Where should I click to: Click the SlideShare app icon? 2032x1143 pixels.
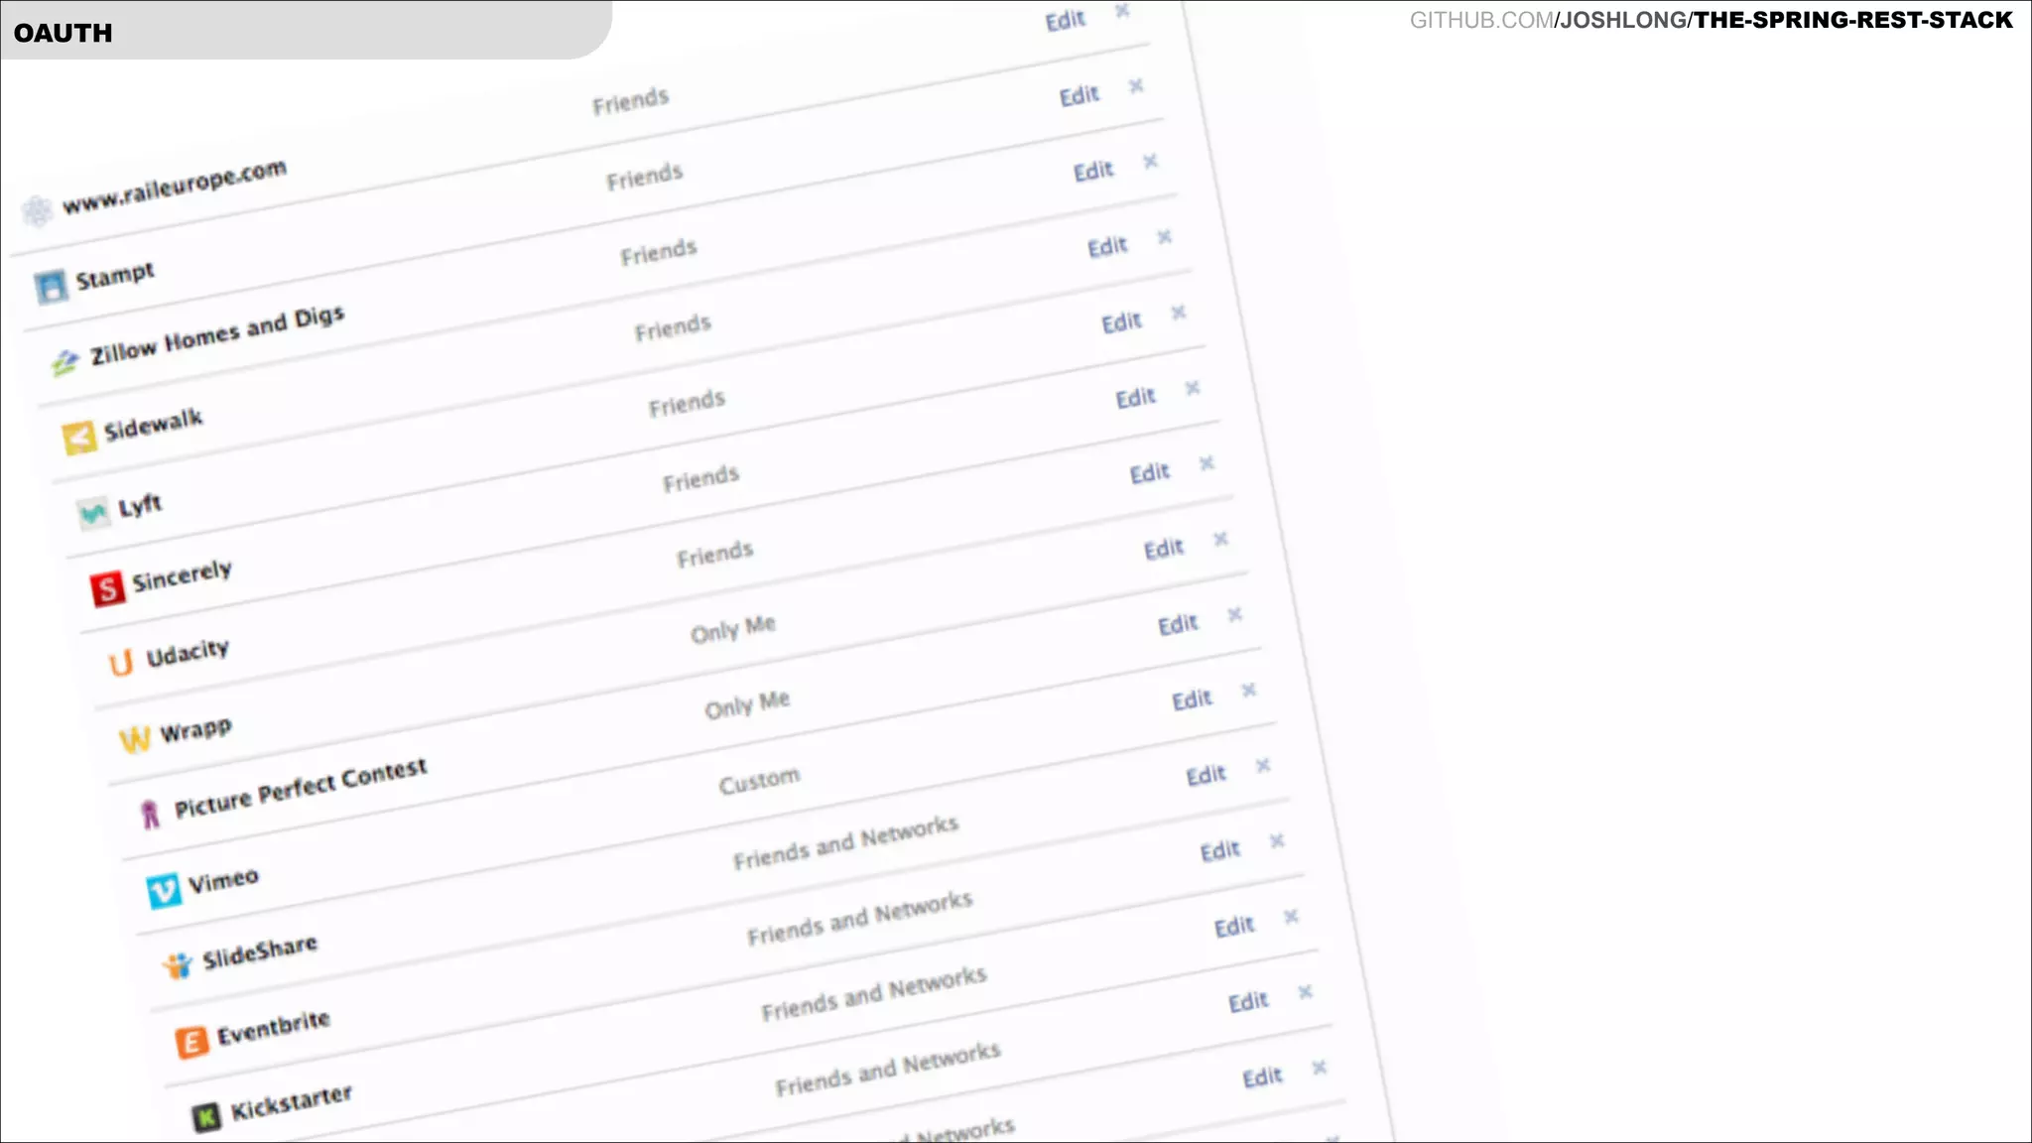(x=178, y=965)
